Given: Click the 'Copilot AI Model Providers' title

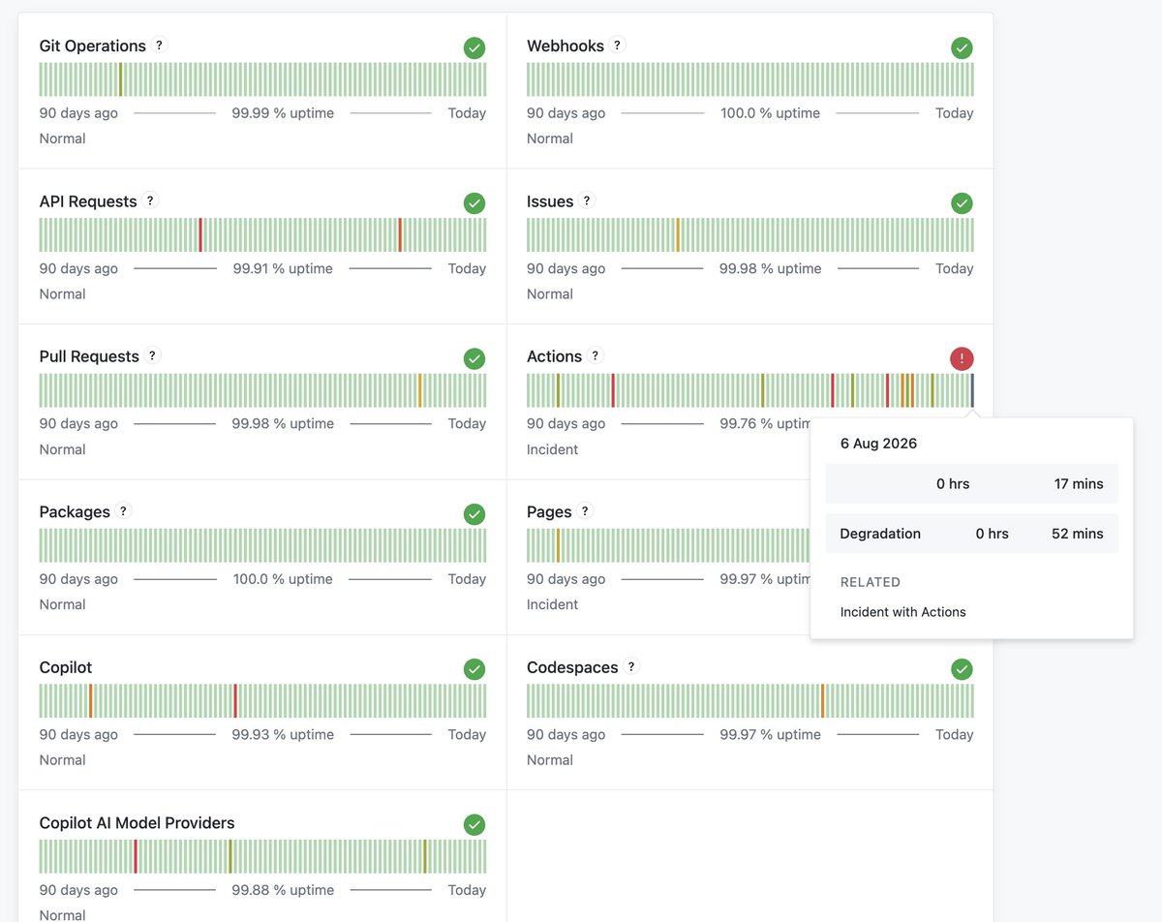Looking at the screenshot, I should click(x=137, y=822).
